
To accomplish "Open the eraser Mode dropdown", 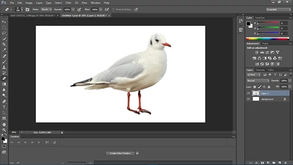I will click(46, 9).
